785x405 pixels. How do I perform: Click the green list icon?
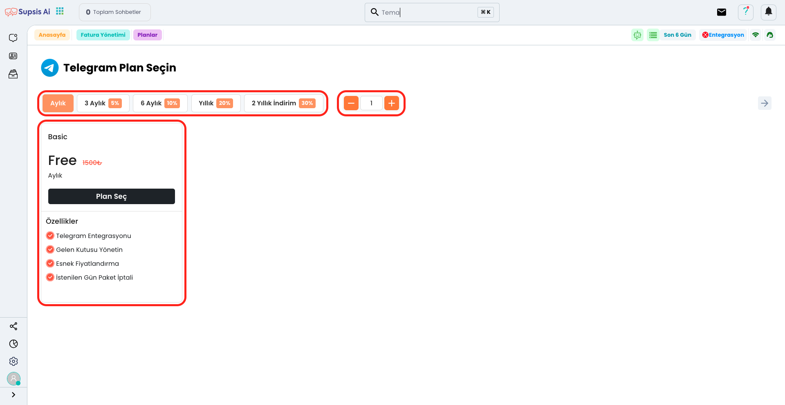[x=653, y=35]
